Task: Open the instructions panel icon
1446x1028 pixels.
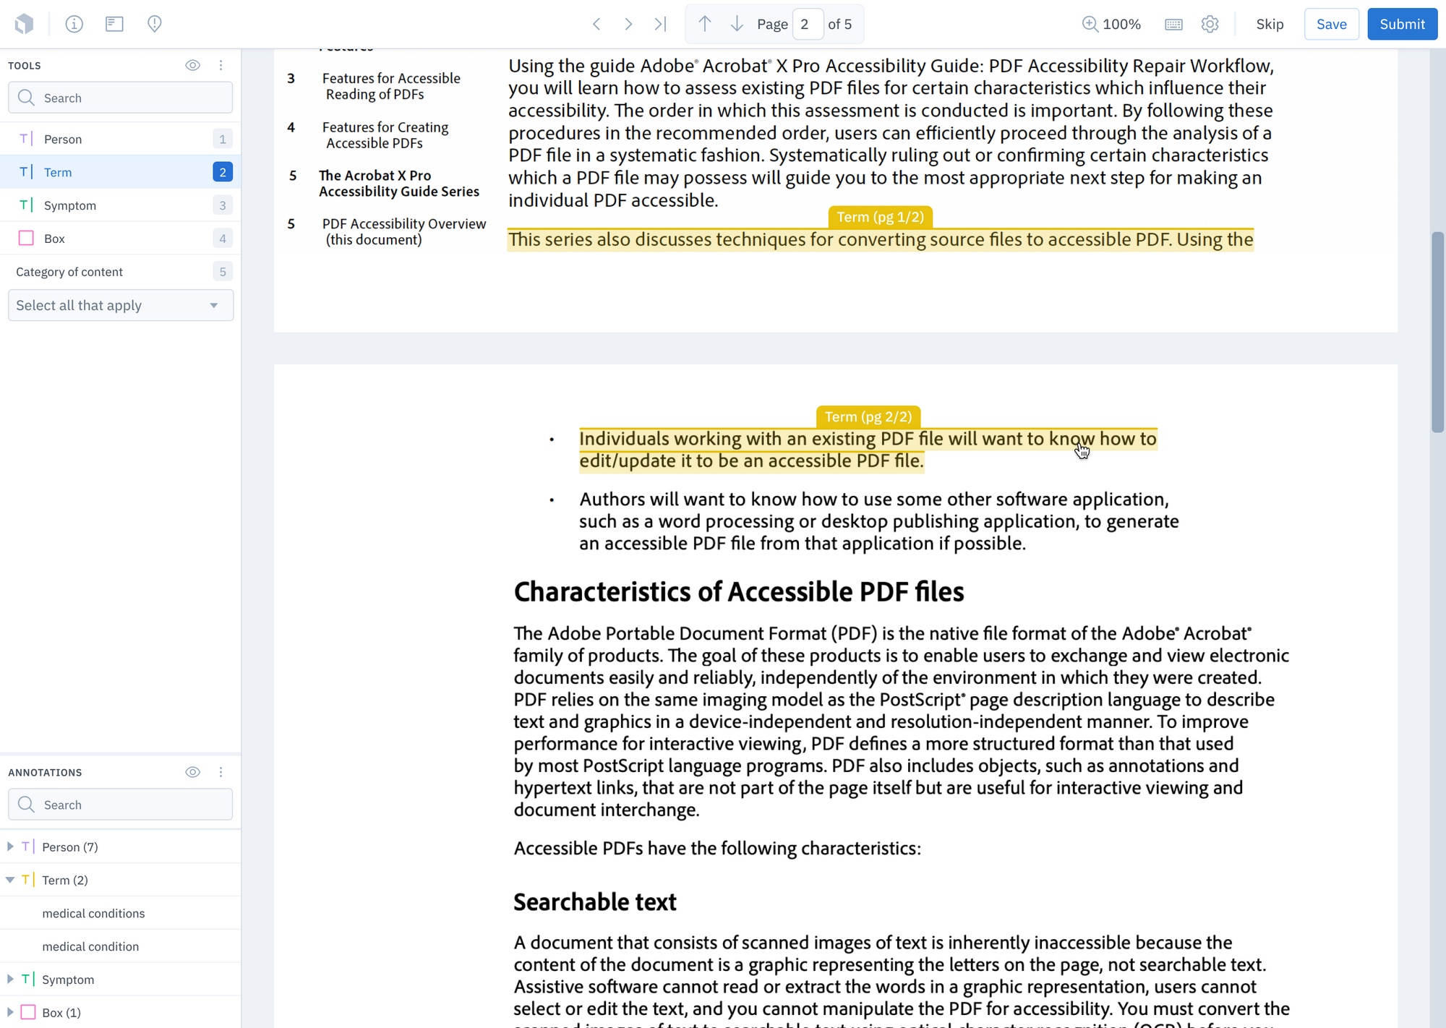Action: pyautogui.click(x=114, y=24)
